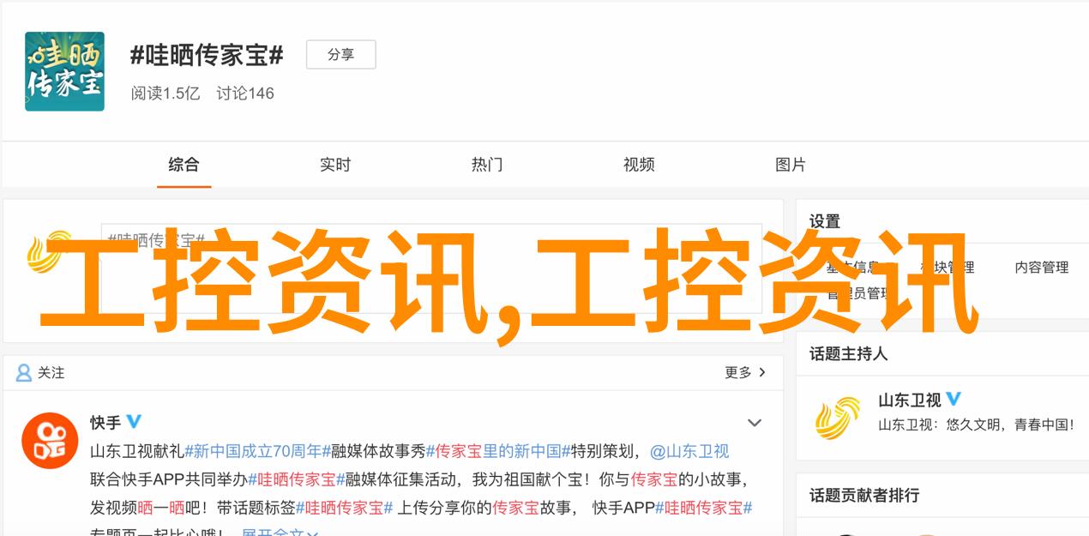Image resolution: width=1089 pixels, height=536 pixels.
Task: Open the 内容管理 settings link
Action: [x=1042, y=268]
